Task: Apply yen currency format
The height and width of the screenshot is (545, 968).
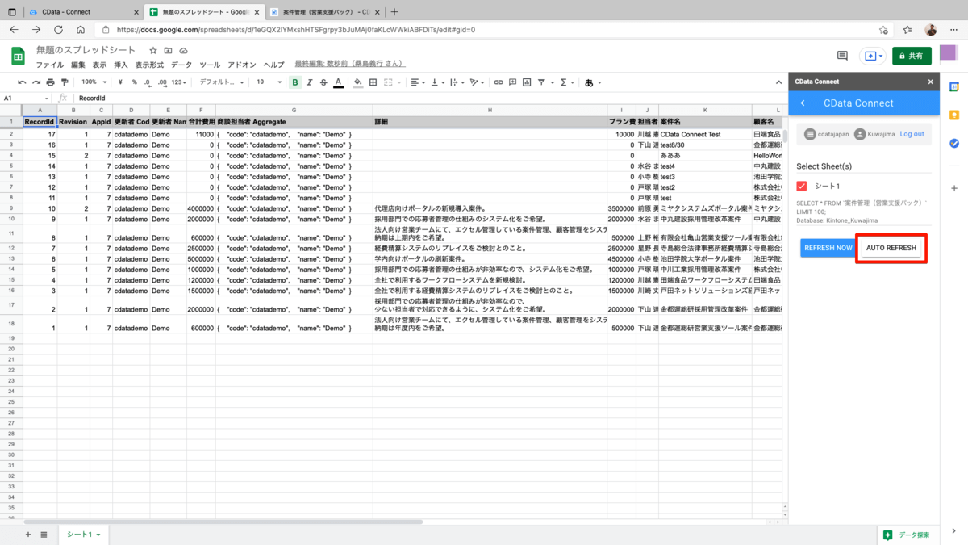Action: click(120, 82)
